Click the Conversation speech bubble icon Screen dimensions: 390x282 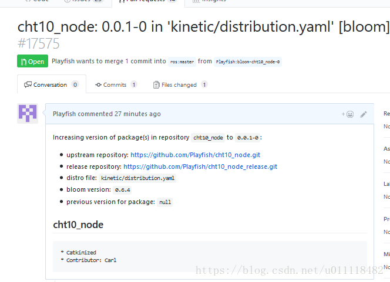(x=28, y=84)
